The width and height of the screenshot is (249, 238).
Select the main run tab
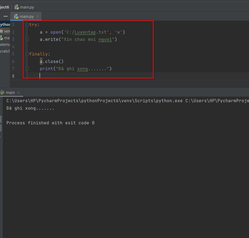click(x=10, y=92)
